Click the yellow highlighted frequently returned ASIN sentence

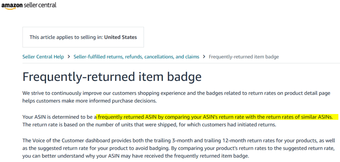click(217, 117)
